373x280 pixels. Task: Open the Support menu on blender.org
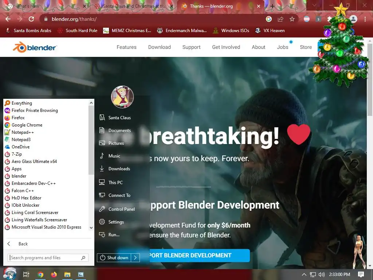[x=192, y=47]
